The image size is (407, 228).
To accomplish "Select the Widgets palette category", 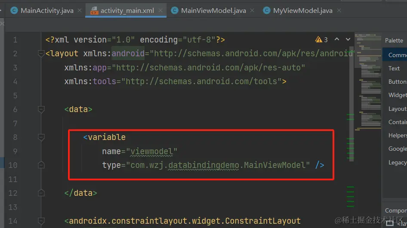I will click(395, 95).
